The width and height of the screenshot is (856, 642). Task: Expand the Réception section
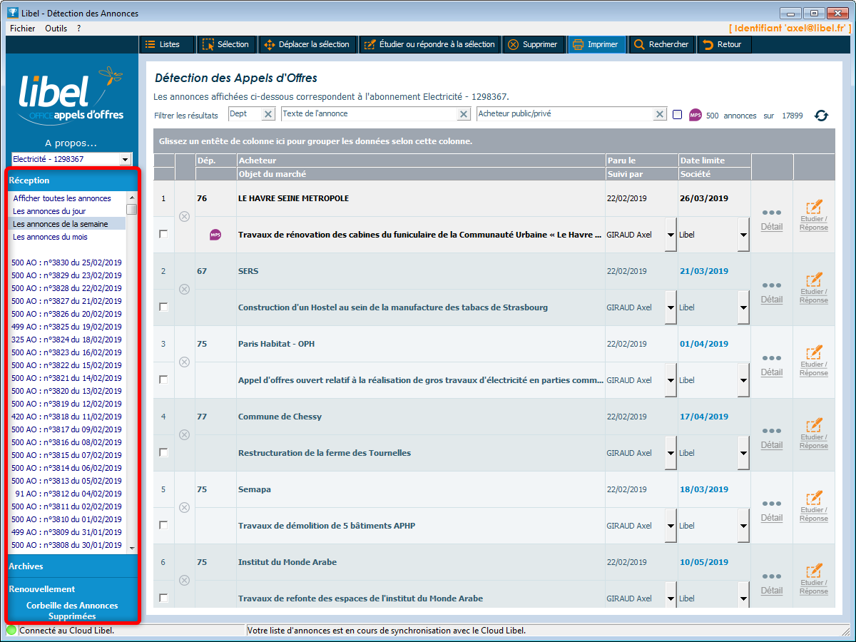(72, 180)
